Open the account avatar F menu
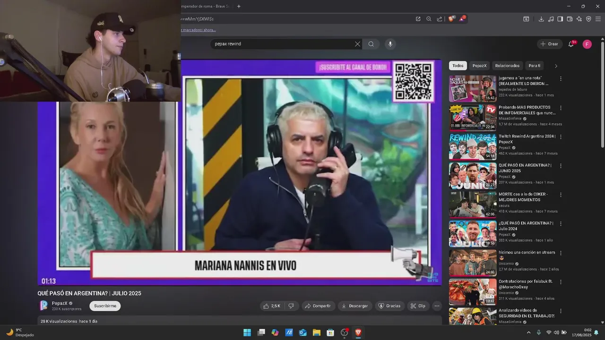The width and height of the screenshot is (605, 340). [587, 44]
